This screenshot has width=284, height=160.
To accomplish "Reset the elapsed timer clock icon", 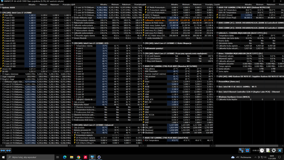I will [x=262, y=150].
